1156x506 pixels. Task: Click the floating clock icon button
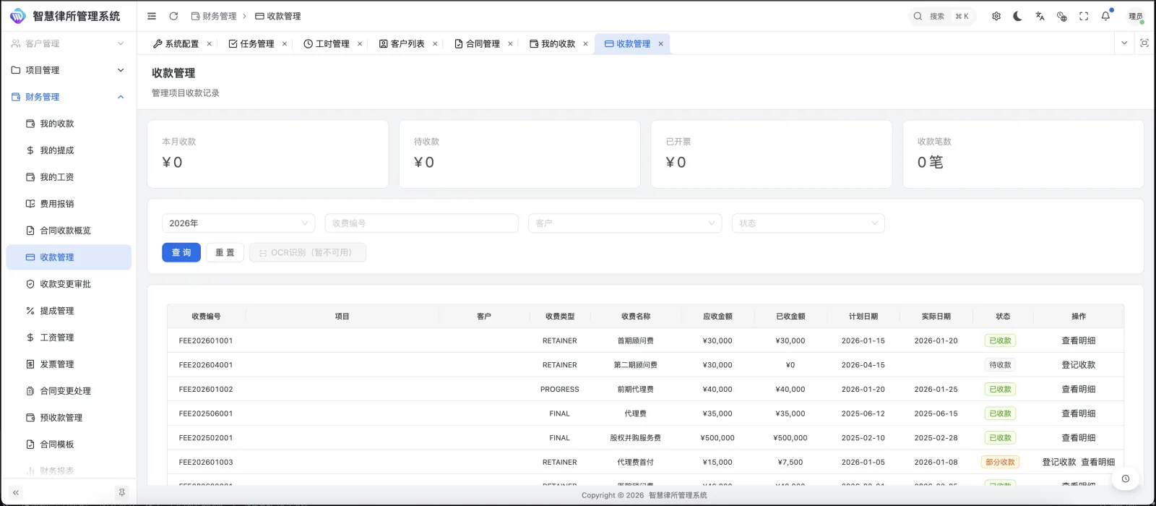[x=1126, y=479]
